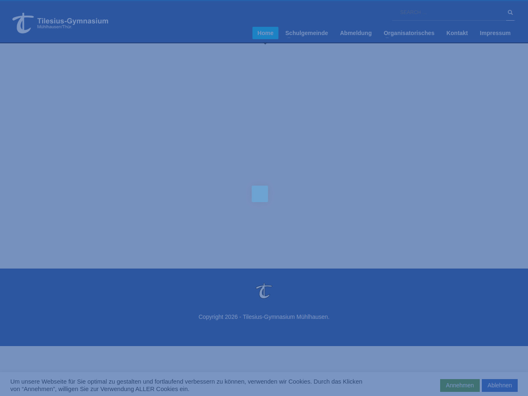Click the blue loading square indicator
The image size is (528, 396).
click(x=260, y=194)
